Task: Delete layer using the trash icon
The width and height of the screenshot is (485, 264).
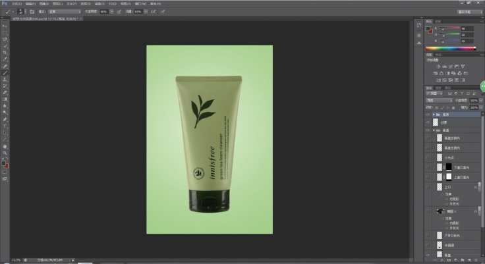Action: pos(476,260)
